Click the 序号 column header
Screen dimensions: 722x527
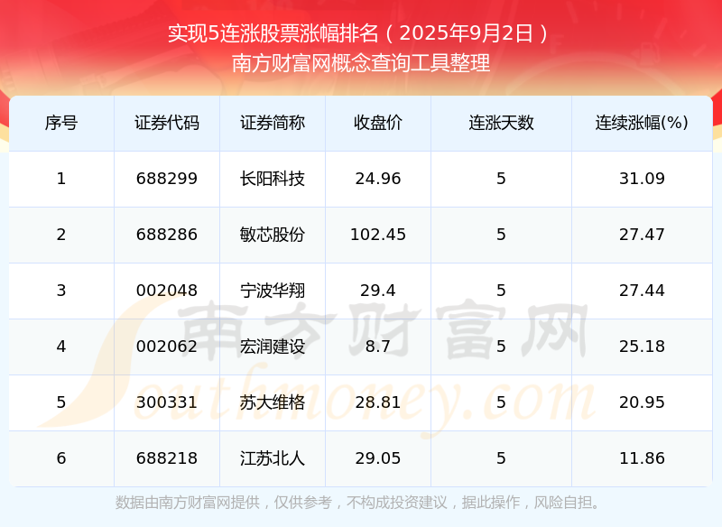[x=61, y=123]
